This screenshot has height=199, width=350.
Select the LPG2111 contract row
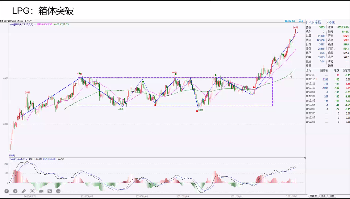328,84
